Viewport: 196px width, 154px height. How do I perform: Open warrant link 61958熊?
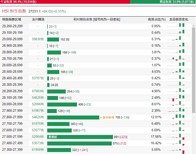click(38, 149)
